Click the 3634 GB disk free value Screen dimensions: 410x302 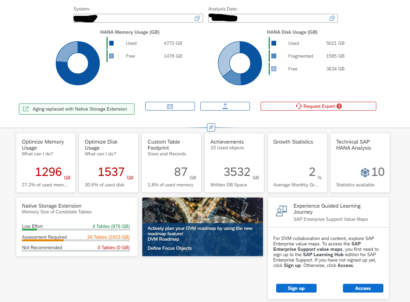pyautogui.click(x=335, y=69)
